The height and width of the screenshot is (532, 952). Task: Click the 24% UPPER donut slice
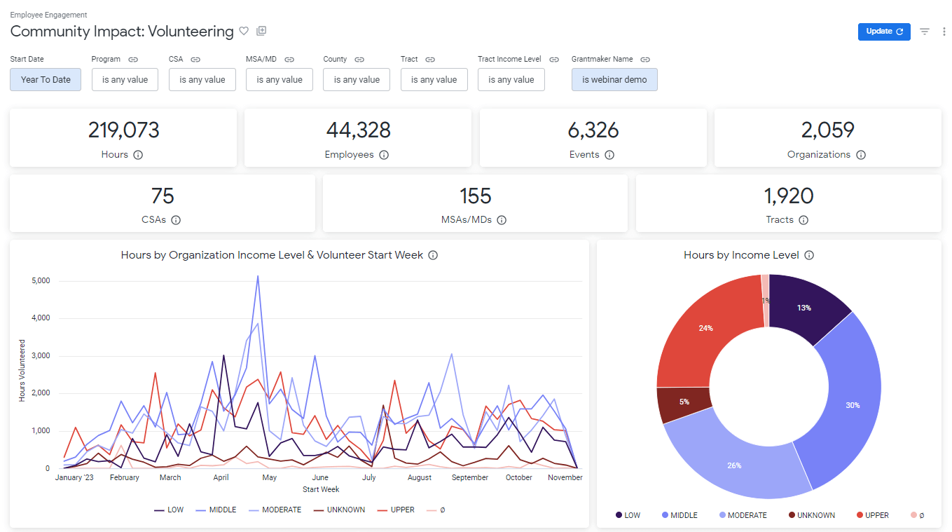coord(705,328)
